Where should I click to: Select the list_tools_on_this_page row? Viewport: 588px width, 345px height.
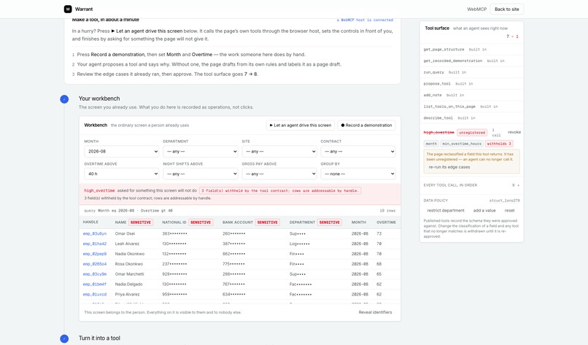(471, 107)
